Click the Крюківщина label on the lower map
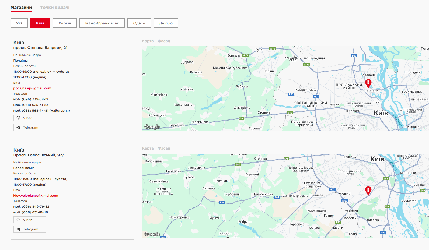The image size is (429, 250). tap(317, 210)
